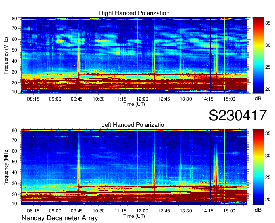
Task: Click "80" MHz tick on Left Handed frequency axis
Action: coord(14,130)
